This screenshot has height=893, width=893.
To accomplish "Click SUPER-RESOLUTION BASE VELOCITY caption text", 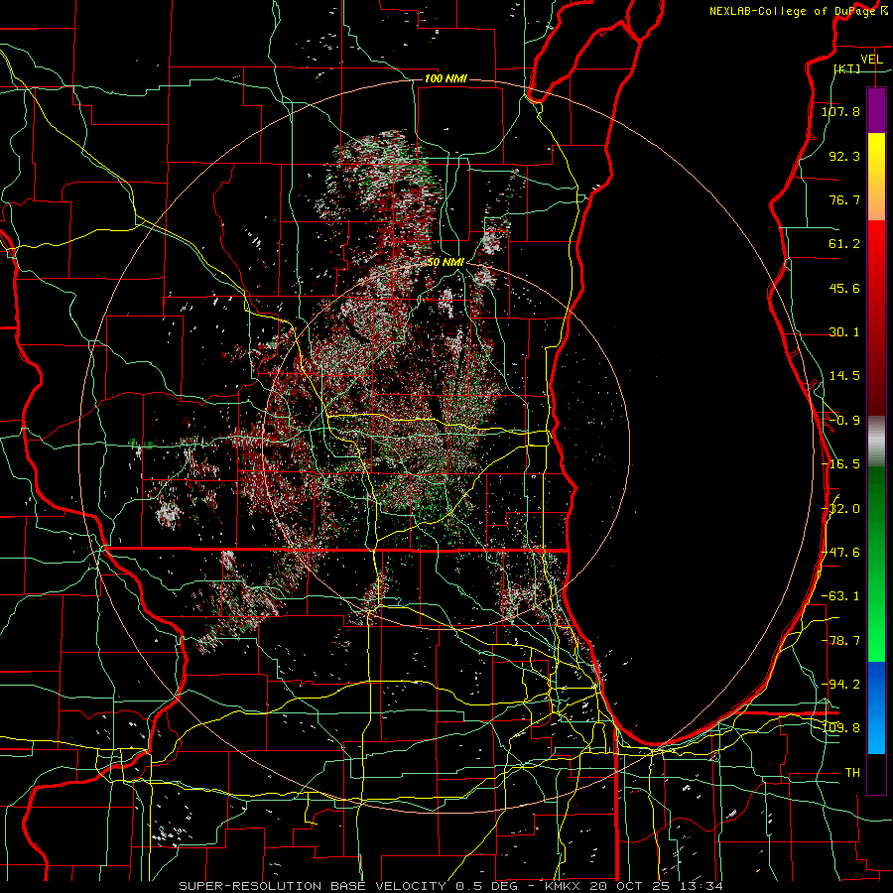I will [x=313, y=886].
